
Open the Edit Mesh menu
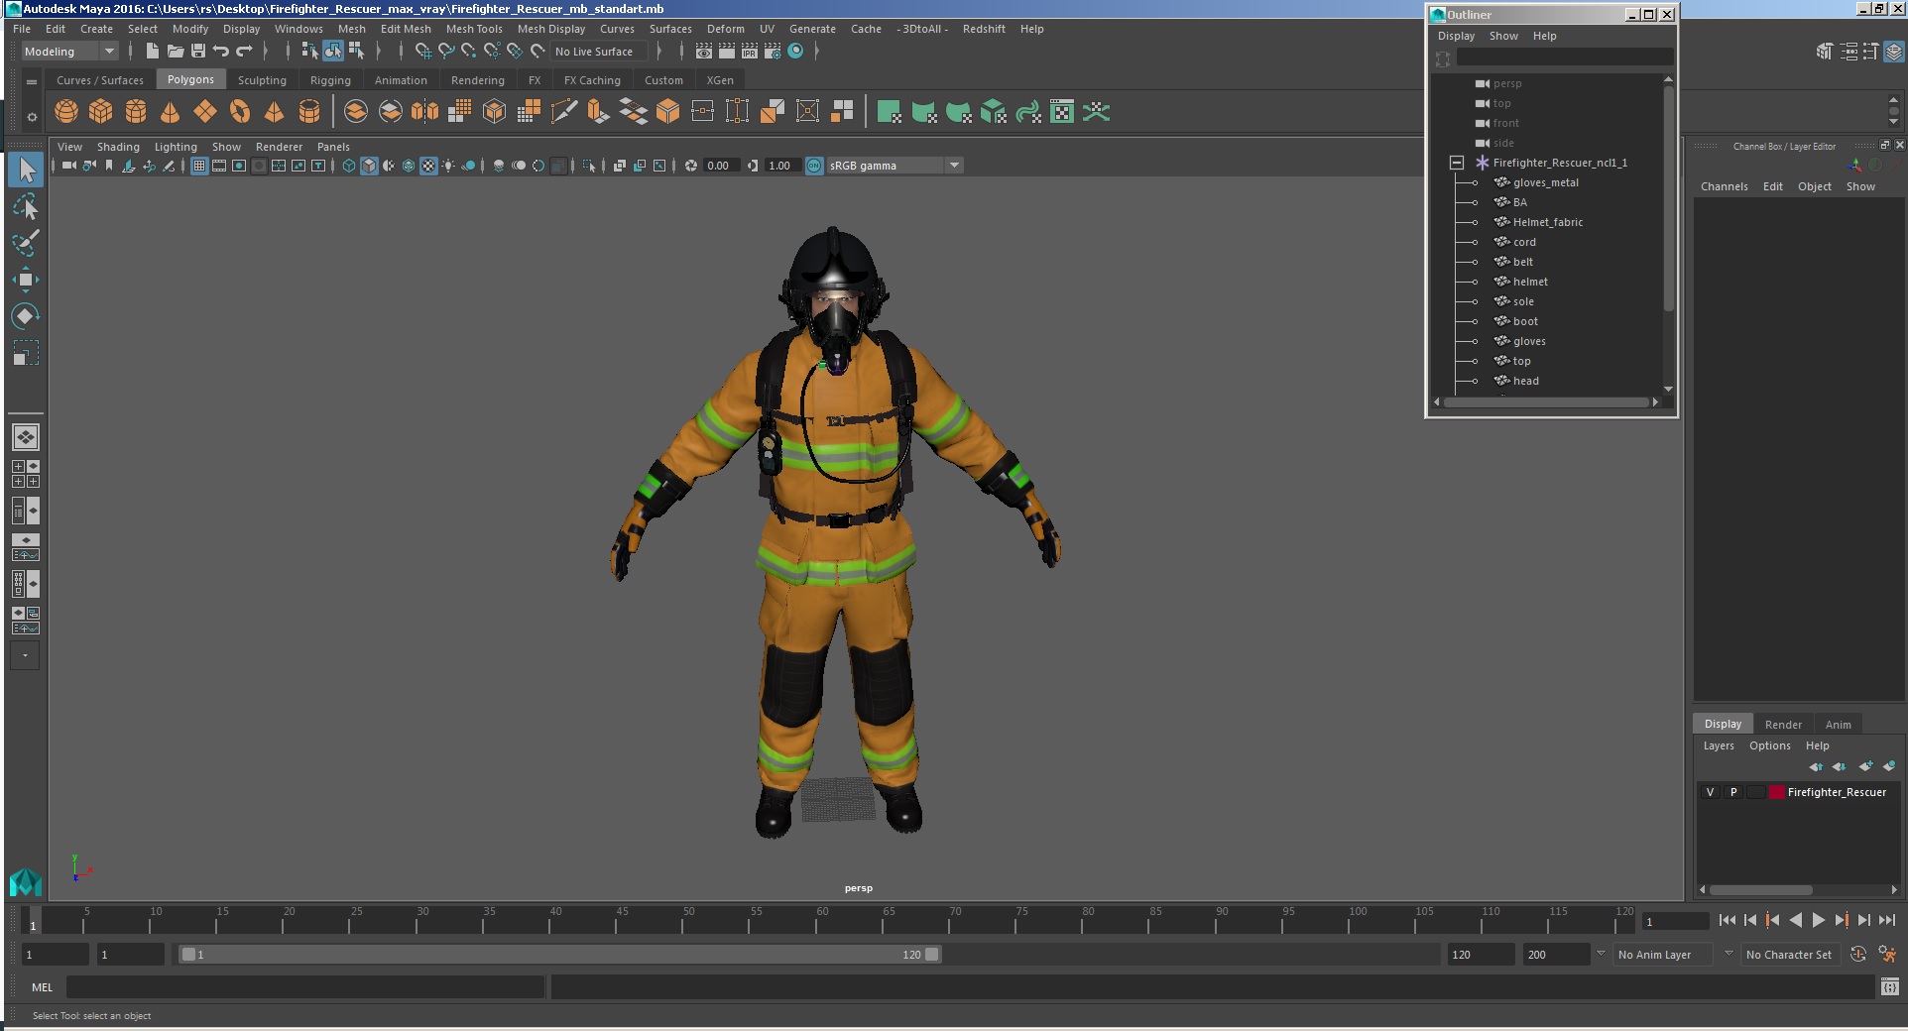tap(406, 29)
